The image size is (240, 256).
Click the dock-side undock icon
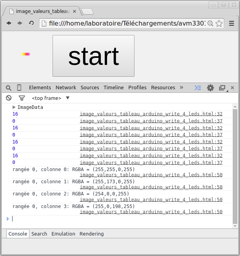point(222,88)
